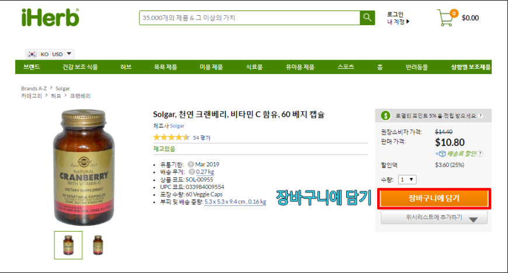Click the help icon beside 유통기한

190,164
